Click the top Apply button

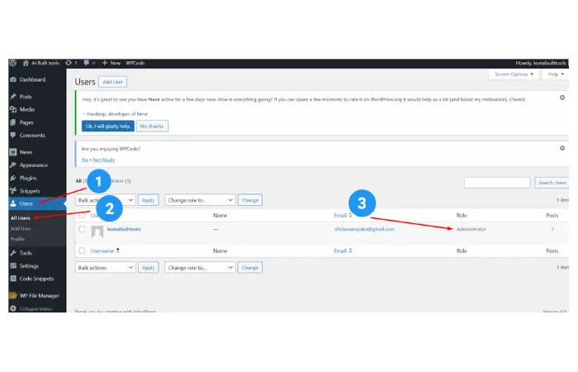pyautogui.click(x=148, y=200)
